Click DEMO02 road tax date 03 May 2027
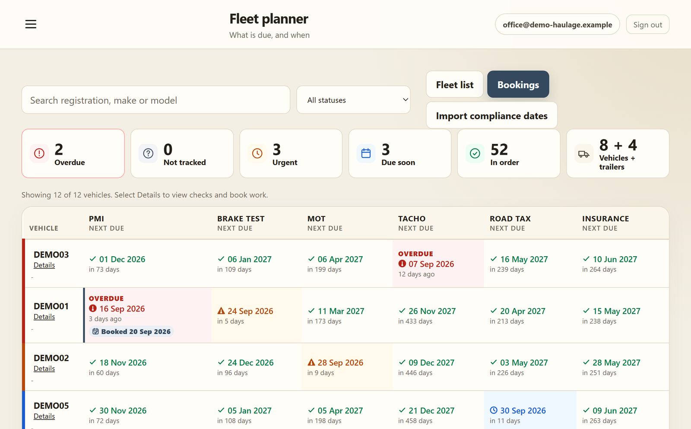 (x=524, y=362)
